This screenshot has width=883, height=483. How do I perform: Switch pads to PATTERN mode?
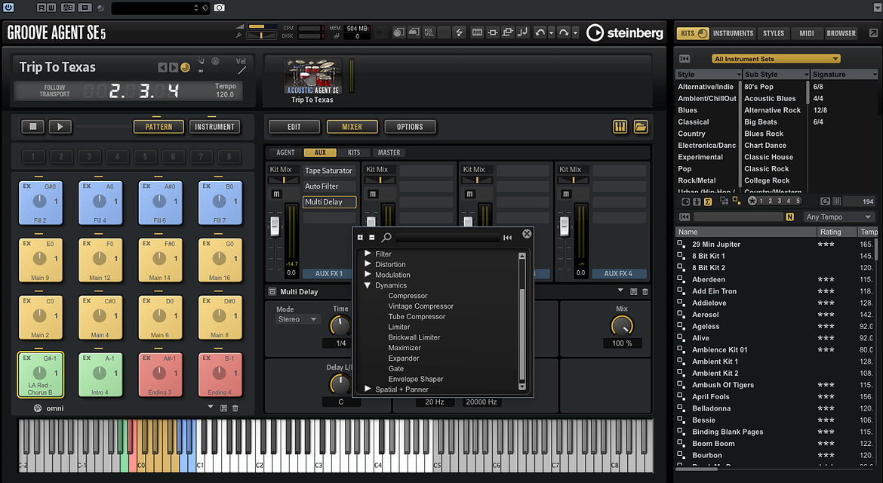pyautogui.click(x=158, y=127)
